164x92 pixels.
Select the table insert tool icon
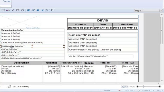coord(3,10)
